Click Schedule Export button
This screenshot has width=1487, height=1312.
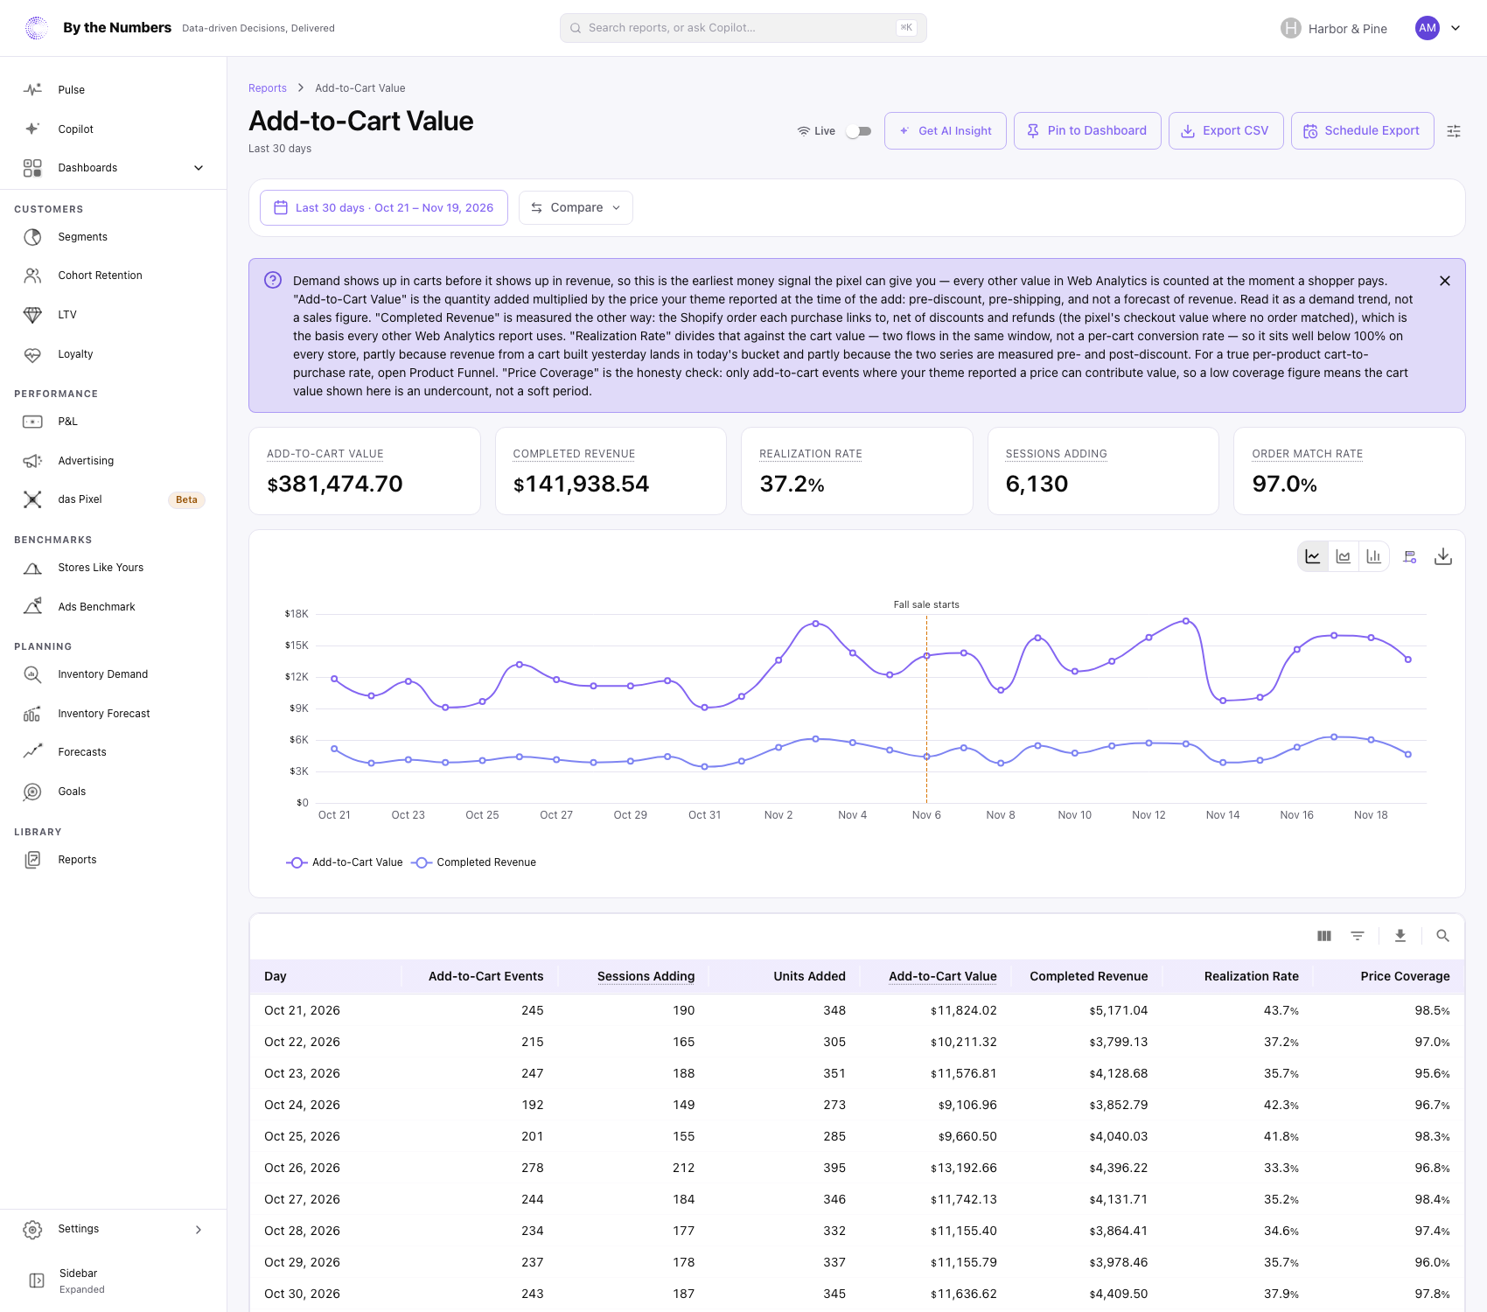pyautogui.click(x=1362, y=130)
